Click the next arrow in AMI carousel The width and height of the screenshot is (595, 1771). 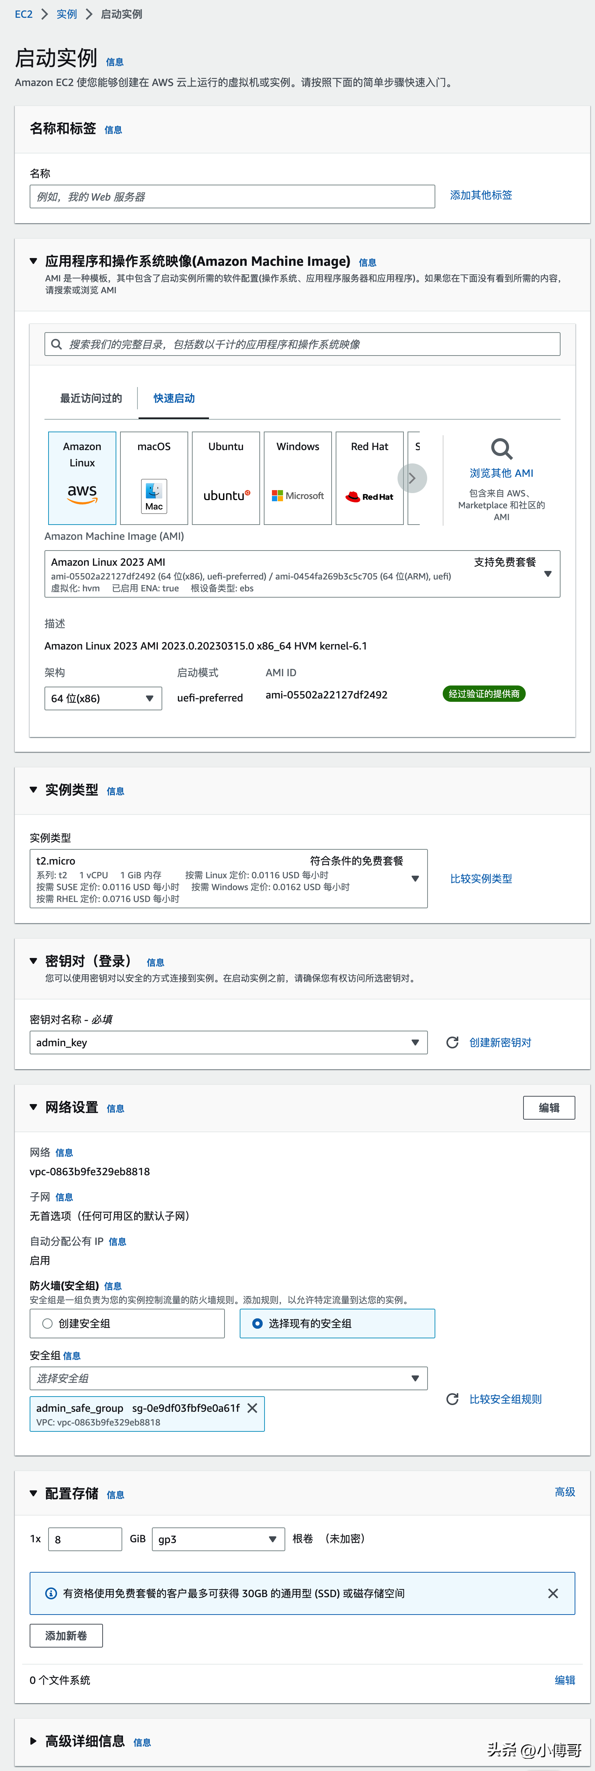click(x=412, y=479)
